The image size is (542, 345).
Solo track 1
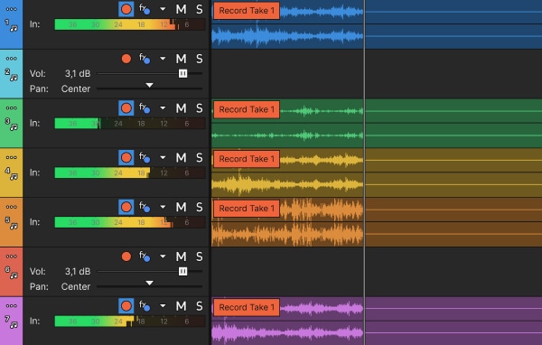200,9
